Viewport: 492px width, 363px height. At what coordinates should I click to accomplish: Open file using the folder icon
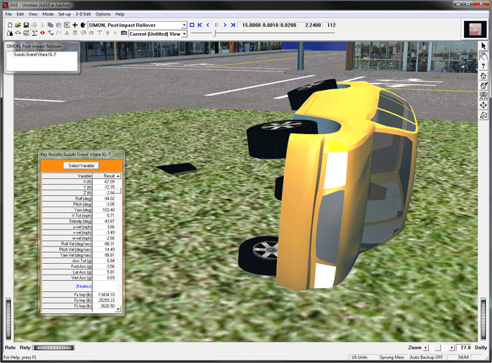pos(18,25)
